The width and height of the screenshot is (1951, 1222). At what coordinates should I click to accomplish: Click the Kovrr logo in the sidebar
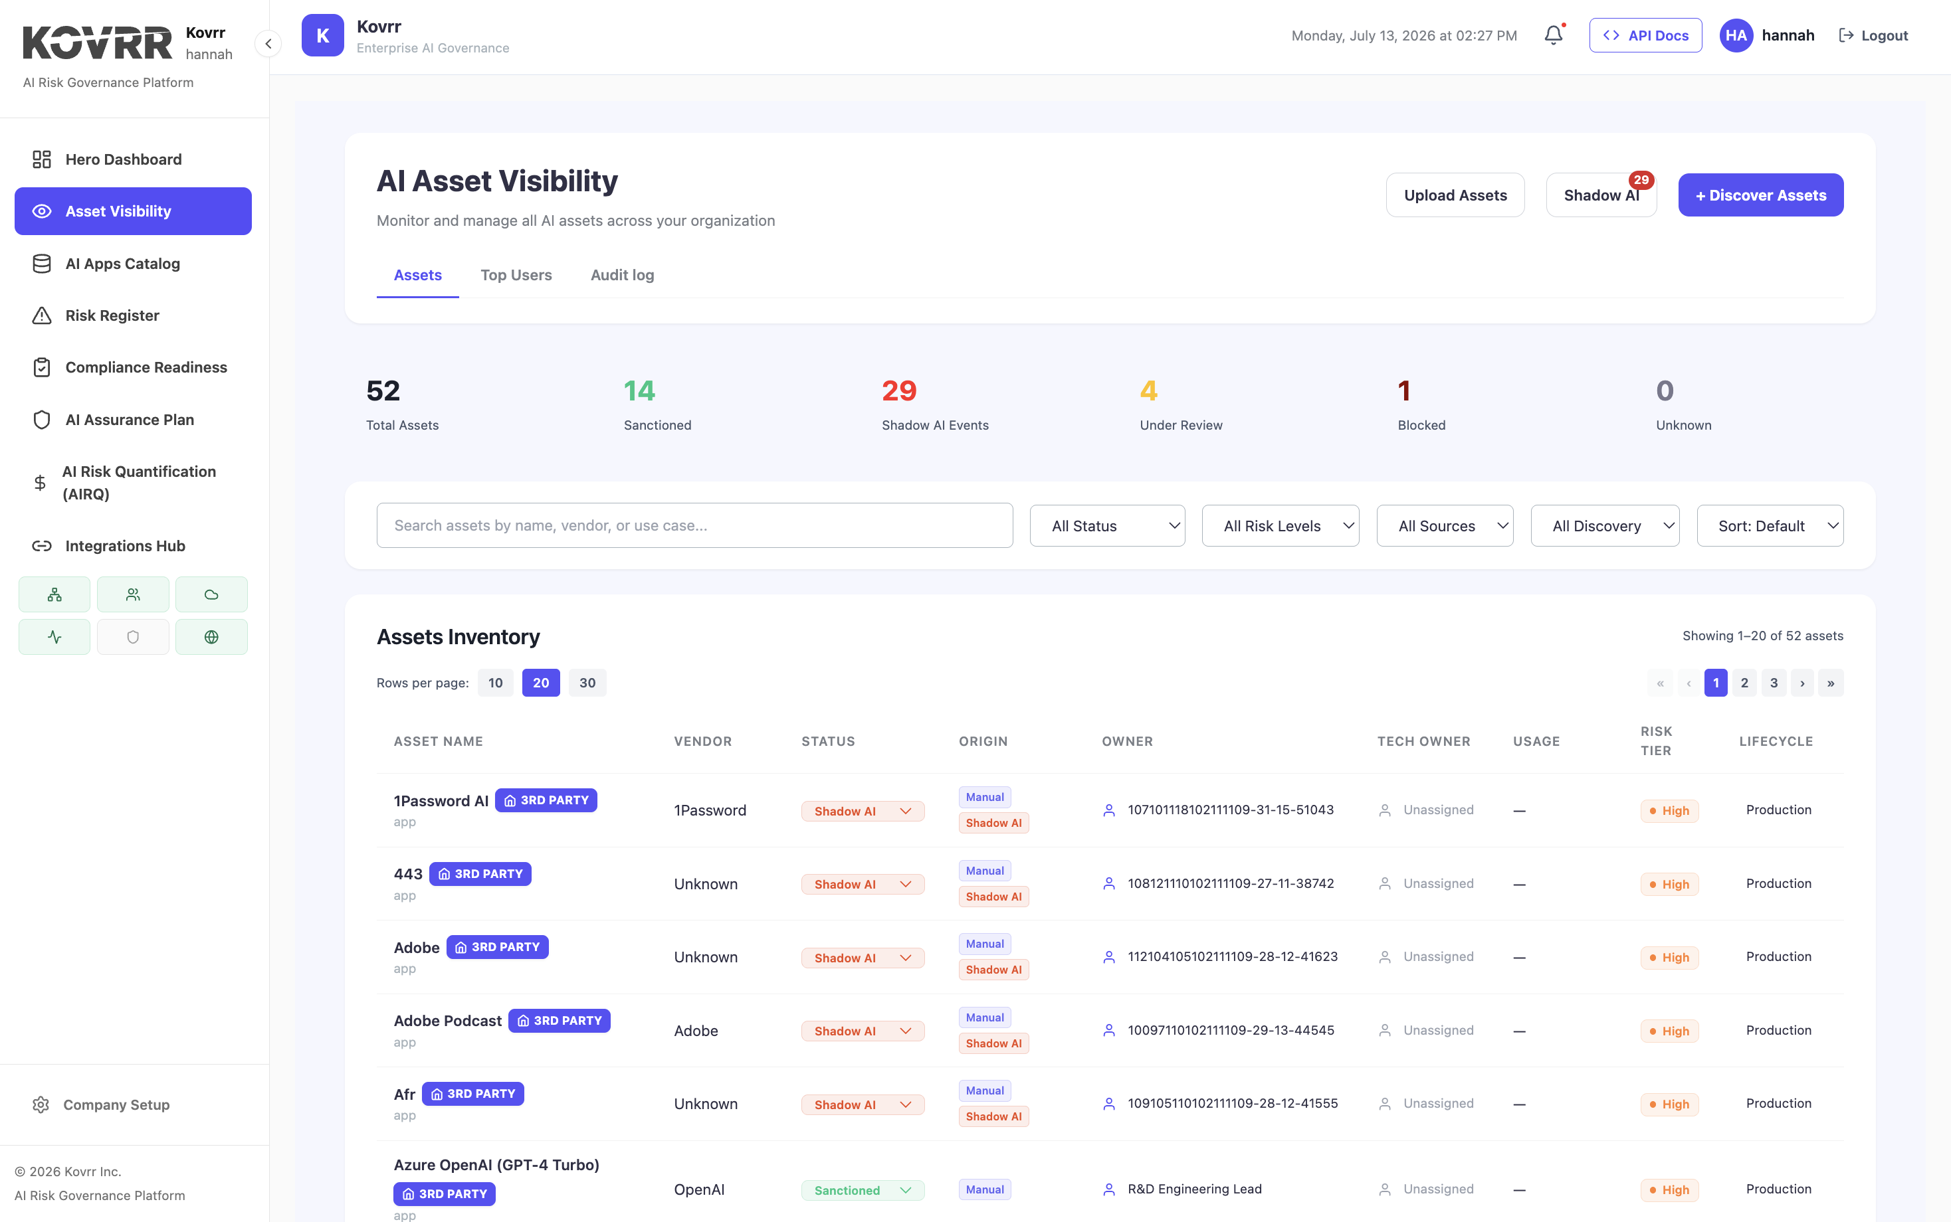(x=97, y=43)
